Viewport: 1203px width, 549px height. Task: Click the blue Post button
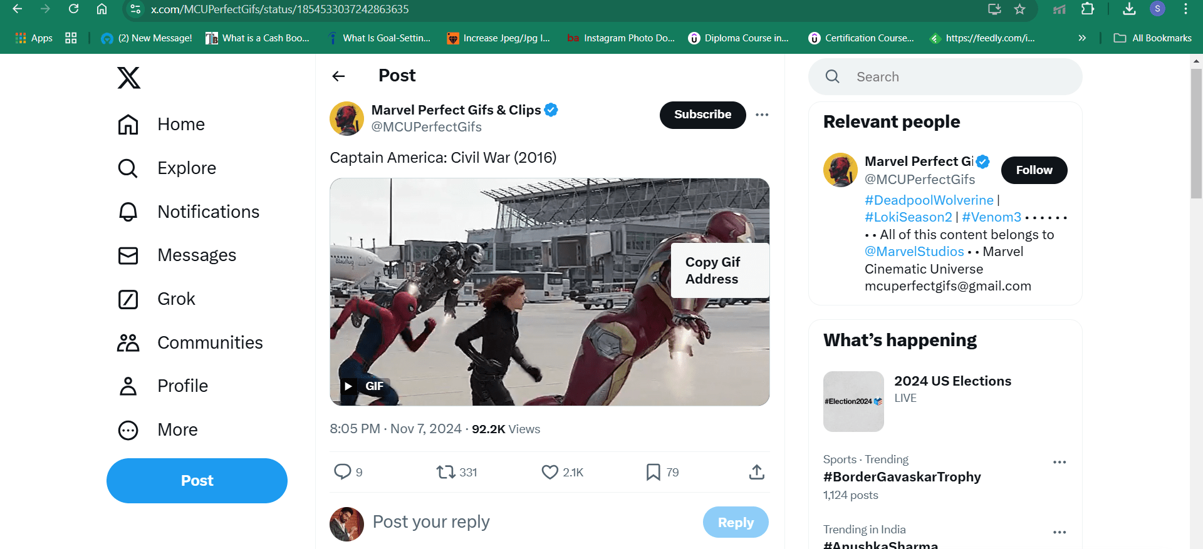pyautogui.click(x=197, y=481)
